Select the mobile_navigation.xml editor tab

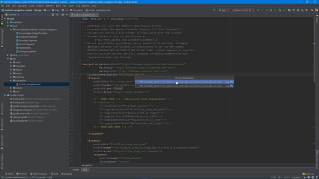[x=84, y=15]
